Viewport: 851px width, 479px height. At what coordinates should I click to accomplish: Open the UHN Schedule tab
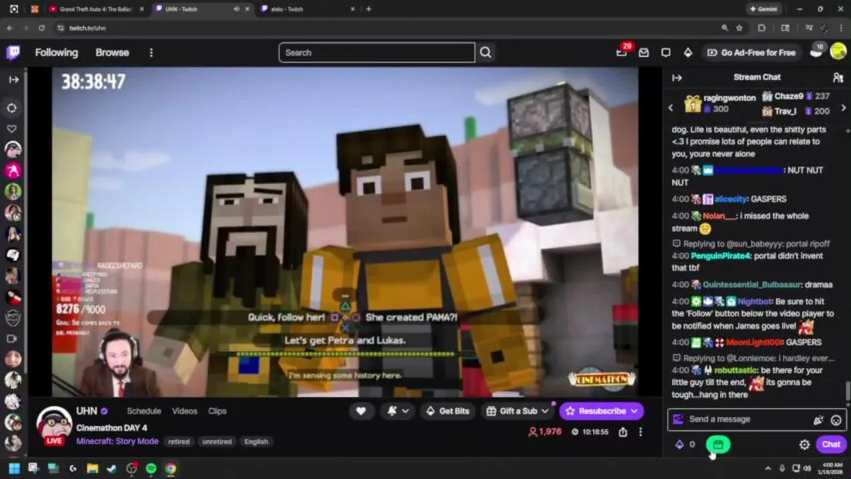point(144,411)
